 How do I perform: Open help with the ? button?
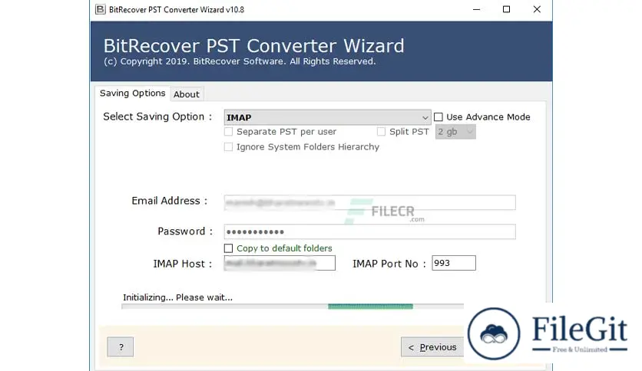(x=121, y=347)
